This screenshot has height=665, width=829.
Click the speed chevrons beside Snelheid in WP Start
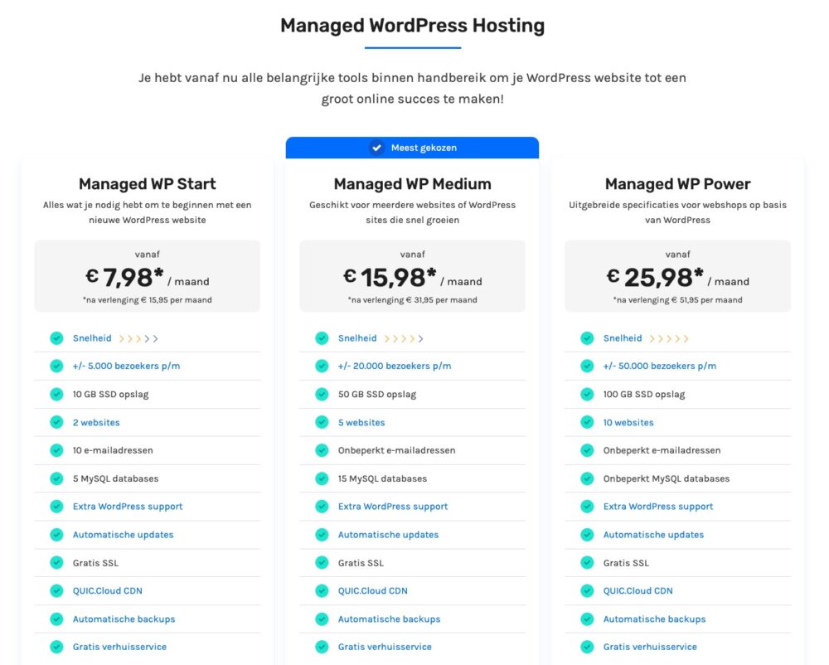pyautogui.click(x=138, y=338)
